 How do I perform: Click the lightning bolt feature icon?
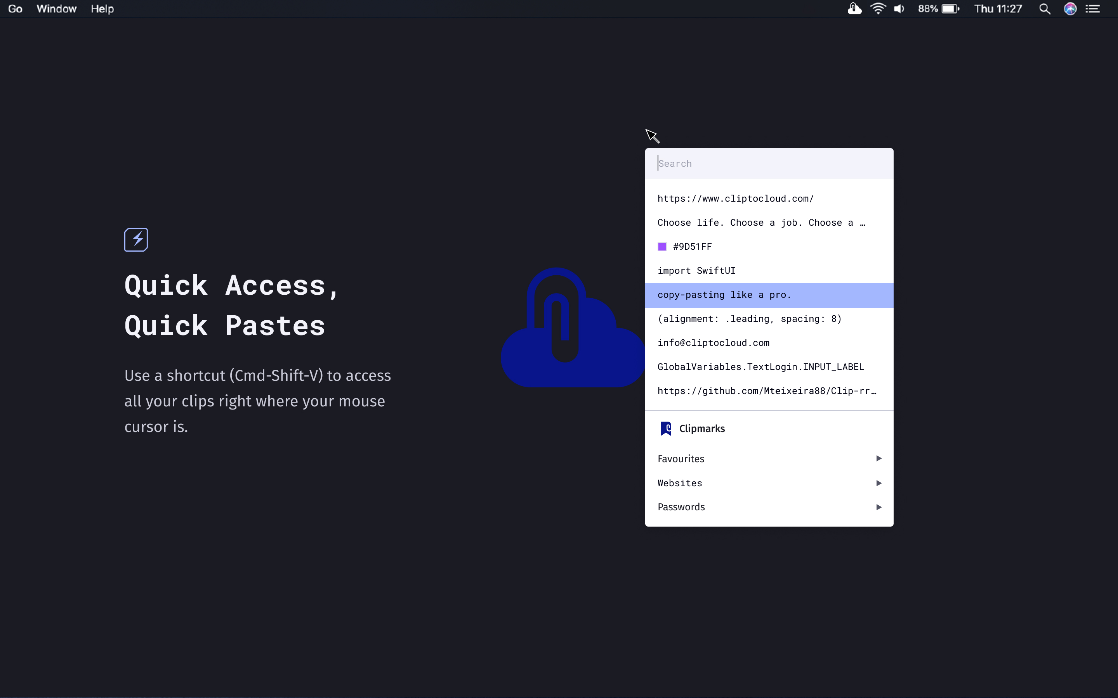tap(136, 240)
